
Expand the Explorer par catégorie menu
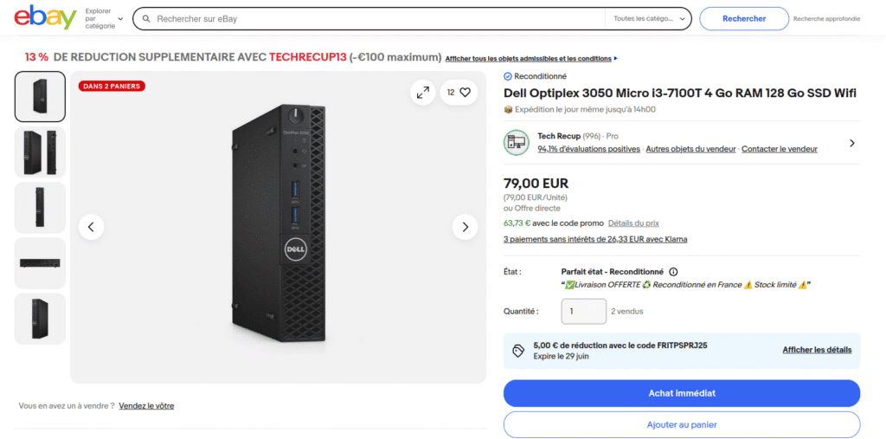point(104,19)
